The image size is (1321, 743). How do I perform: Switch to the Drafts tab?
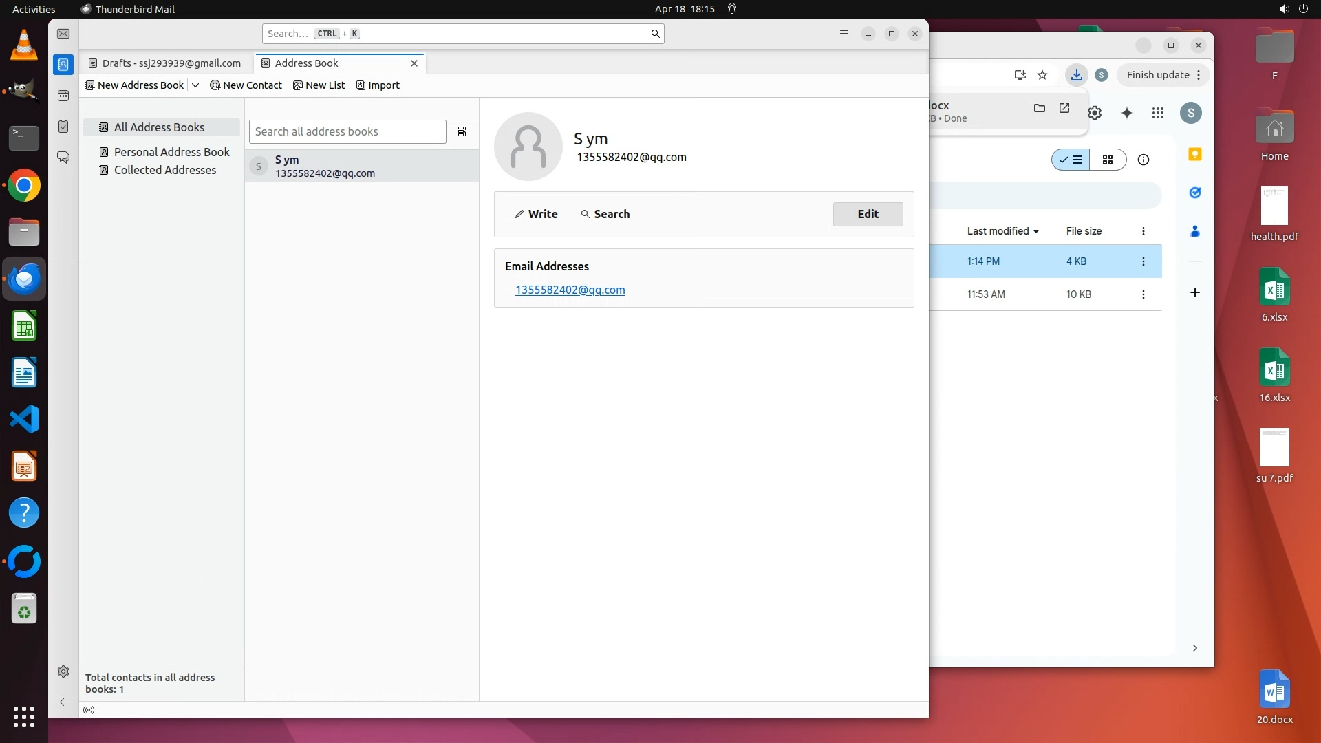click(x=165, y=63)
